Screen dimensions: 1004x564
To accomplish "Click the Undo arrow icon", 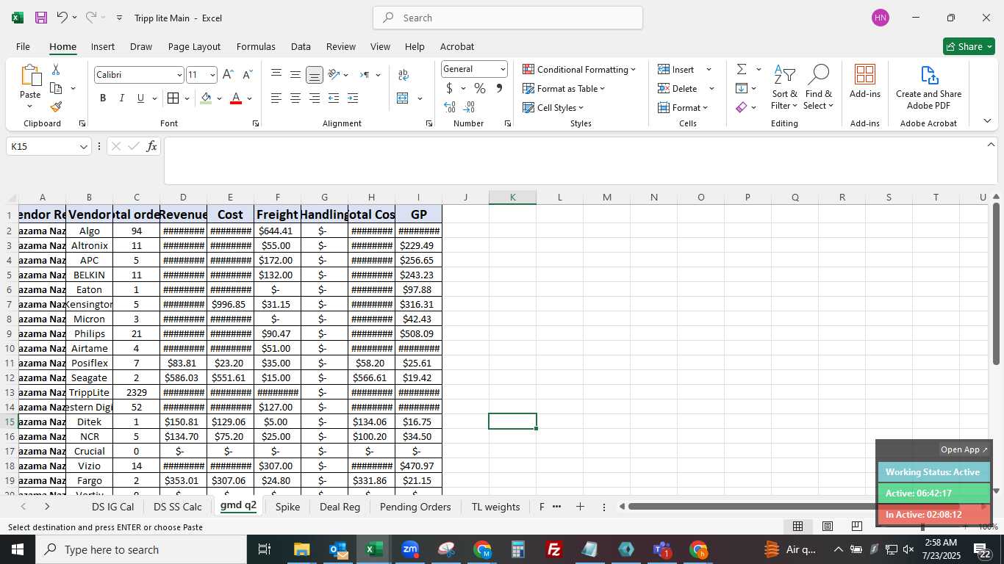I will tap(62, 18).
